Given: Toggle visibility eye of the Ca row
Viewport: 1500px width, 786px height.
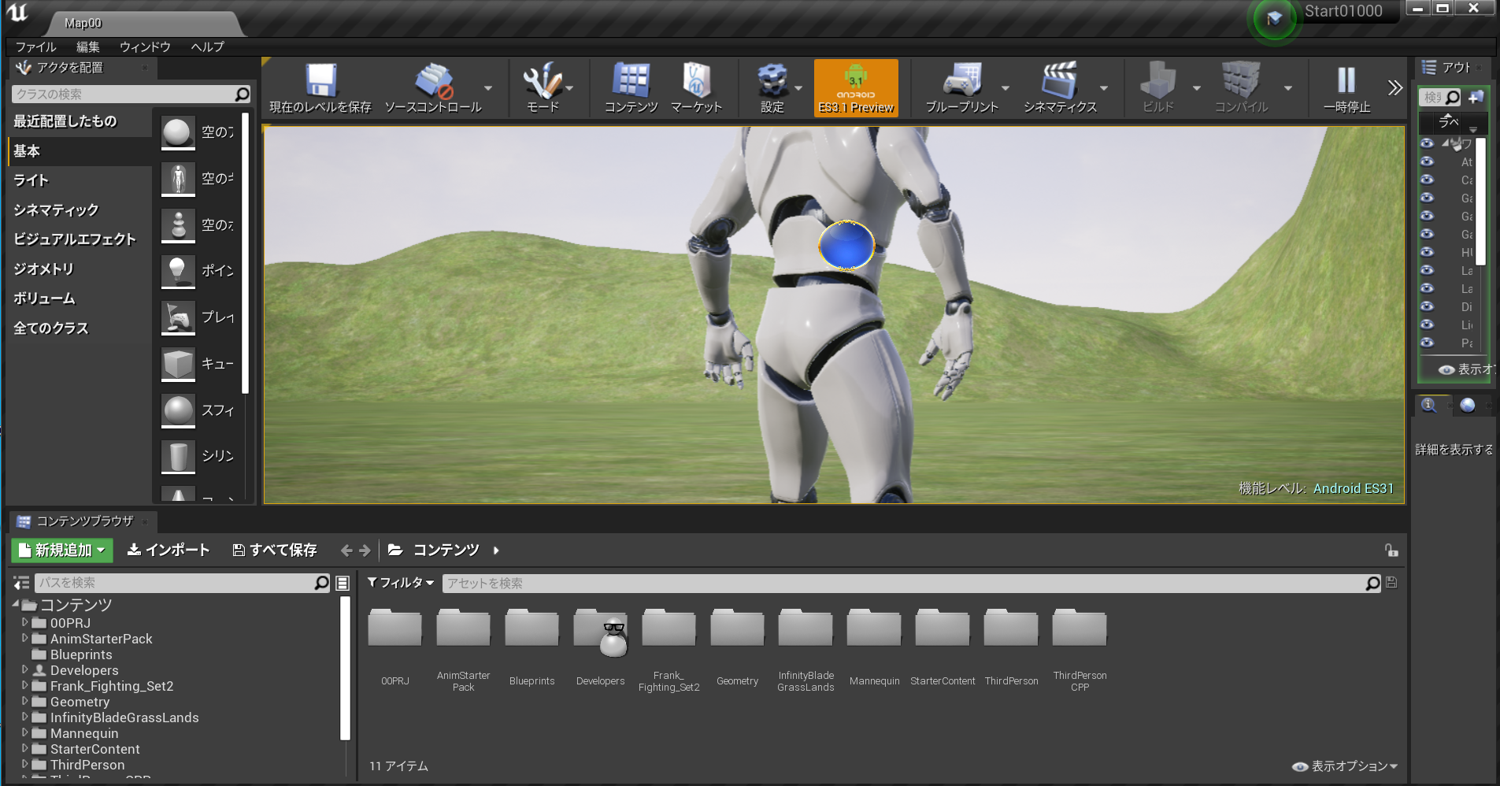Looking at the screenshot, I should (1427, 180).
